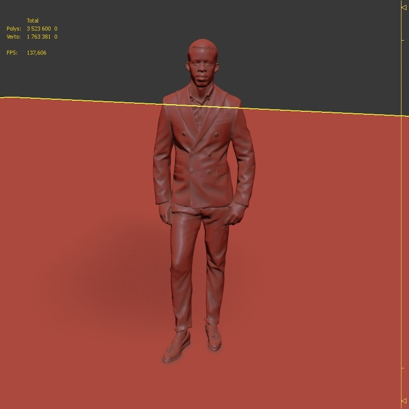Click the Polys count value
This screenshot has height=409, width=409.
[39, 29]
